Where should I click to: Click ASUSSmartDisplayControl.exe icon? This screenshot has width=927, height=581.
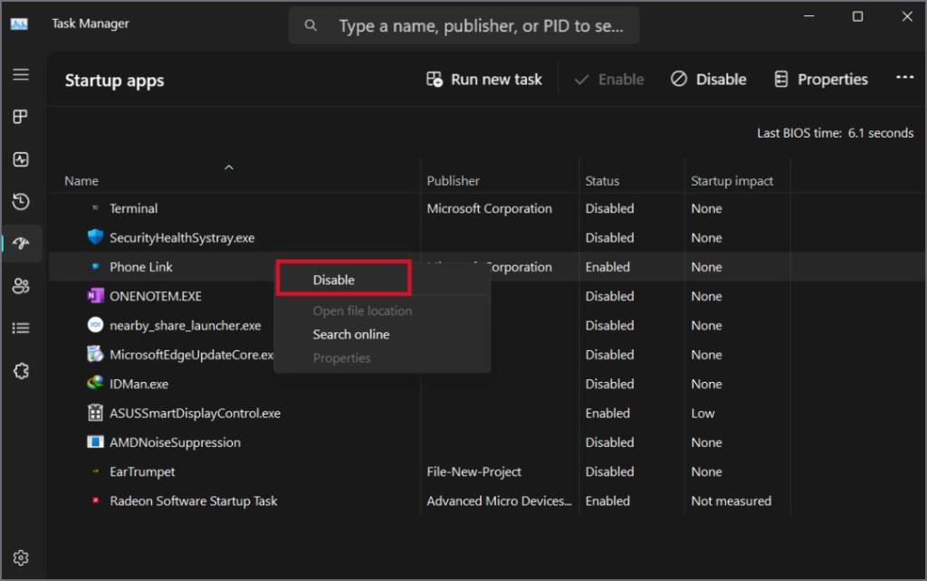tap(95, 413)
